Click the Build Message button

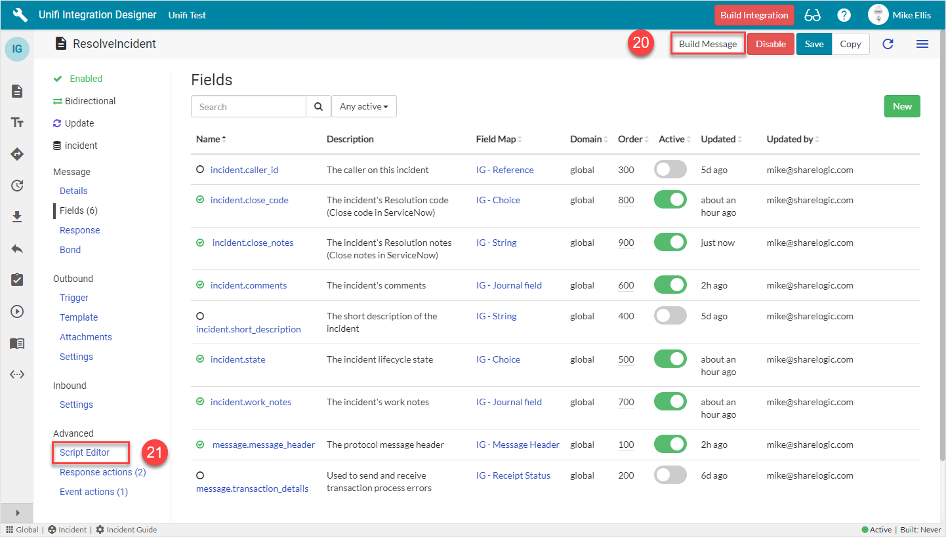tap(707, 44)
